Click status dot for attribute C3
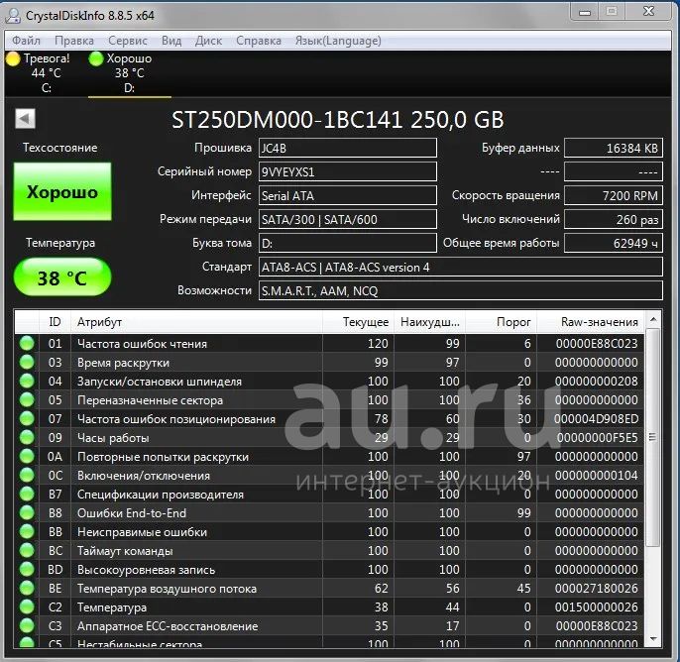The image size is (680, 662). pos(27,626)
